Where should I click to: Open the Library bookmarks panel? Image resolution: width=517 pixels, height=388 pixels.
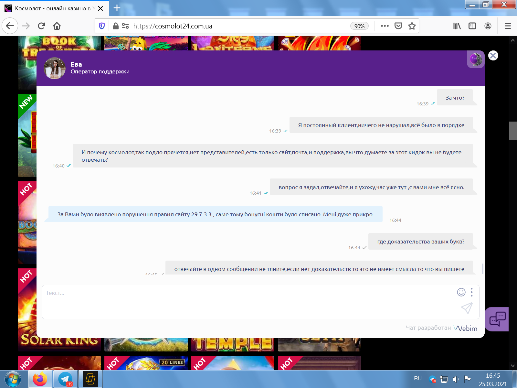457,26
